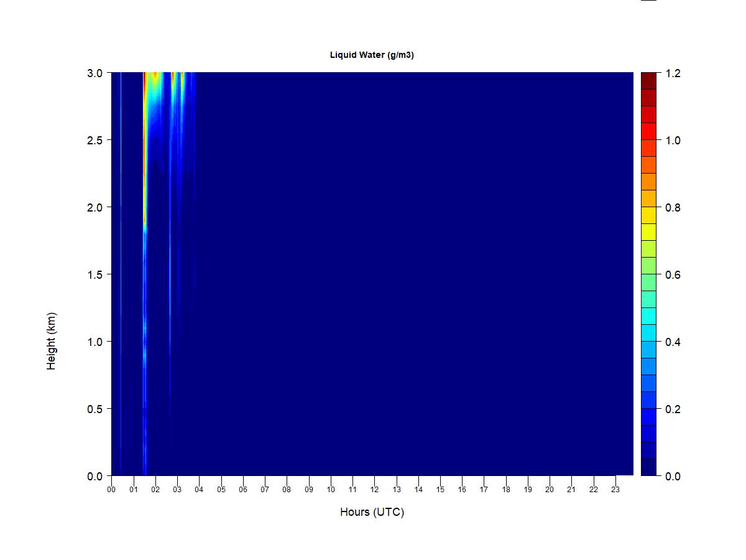
Task: Click the x-axis tick label '12'
Action: tap(374, 490)
